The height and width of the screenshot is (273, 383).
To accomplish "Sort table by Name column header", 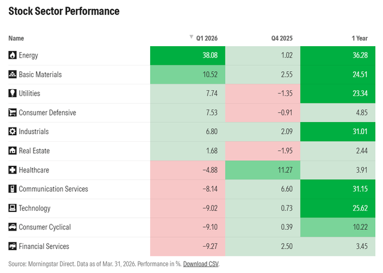I will coord(16,38).
